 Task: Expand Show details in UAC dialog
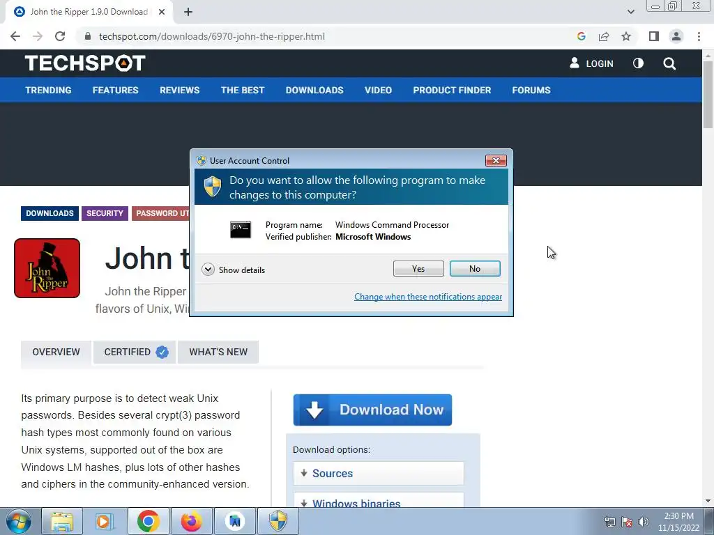point(233,270)
